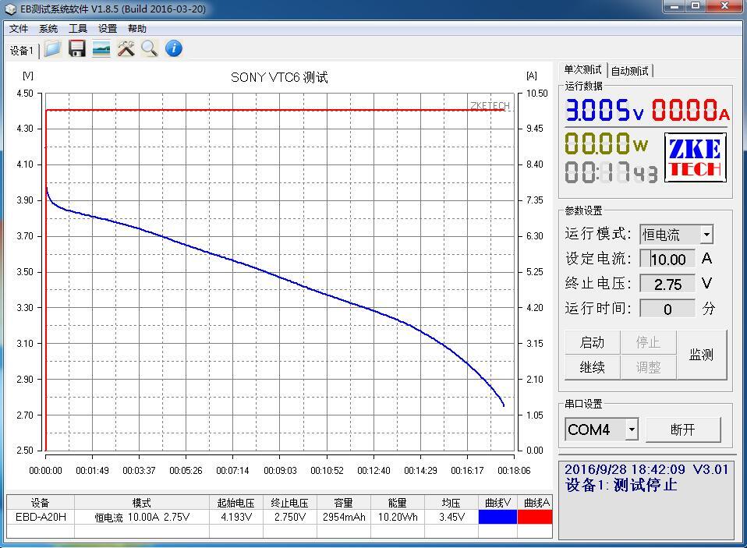The height and width of the screenshot is (548, 747).
Task: Save data using the floppy disk icon
Action: (x=76, y=48)
